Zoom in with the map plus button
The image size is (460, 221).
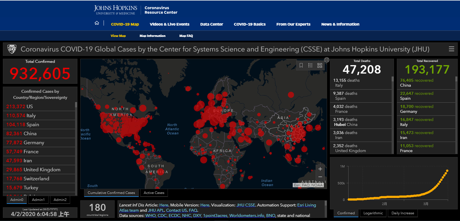click(320, 169)
